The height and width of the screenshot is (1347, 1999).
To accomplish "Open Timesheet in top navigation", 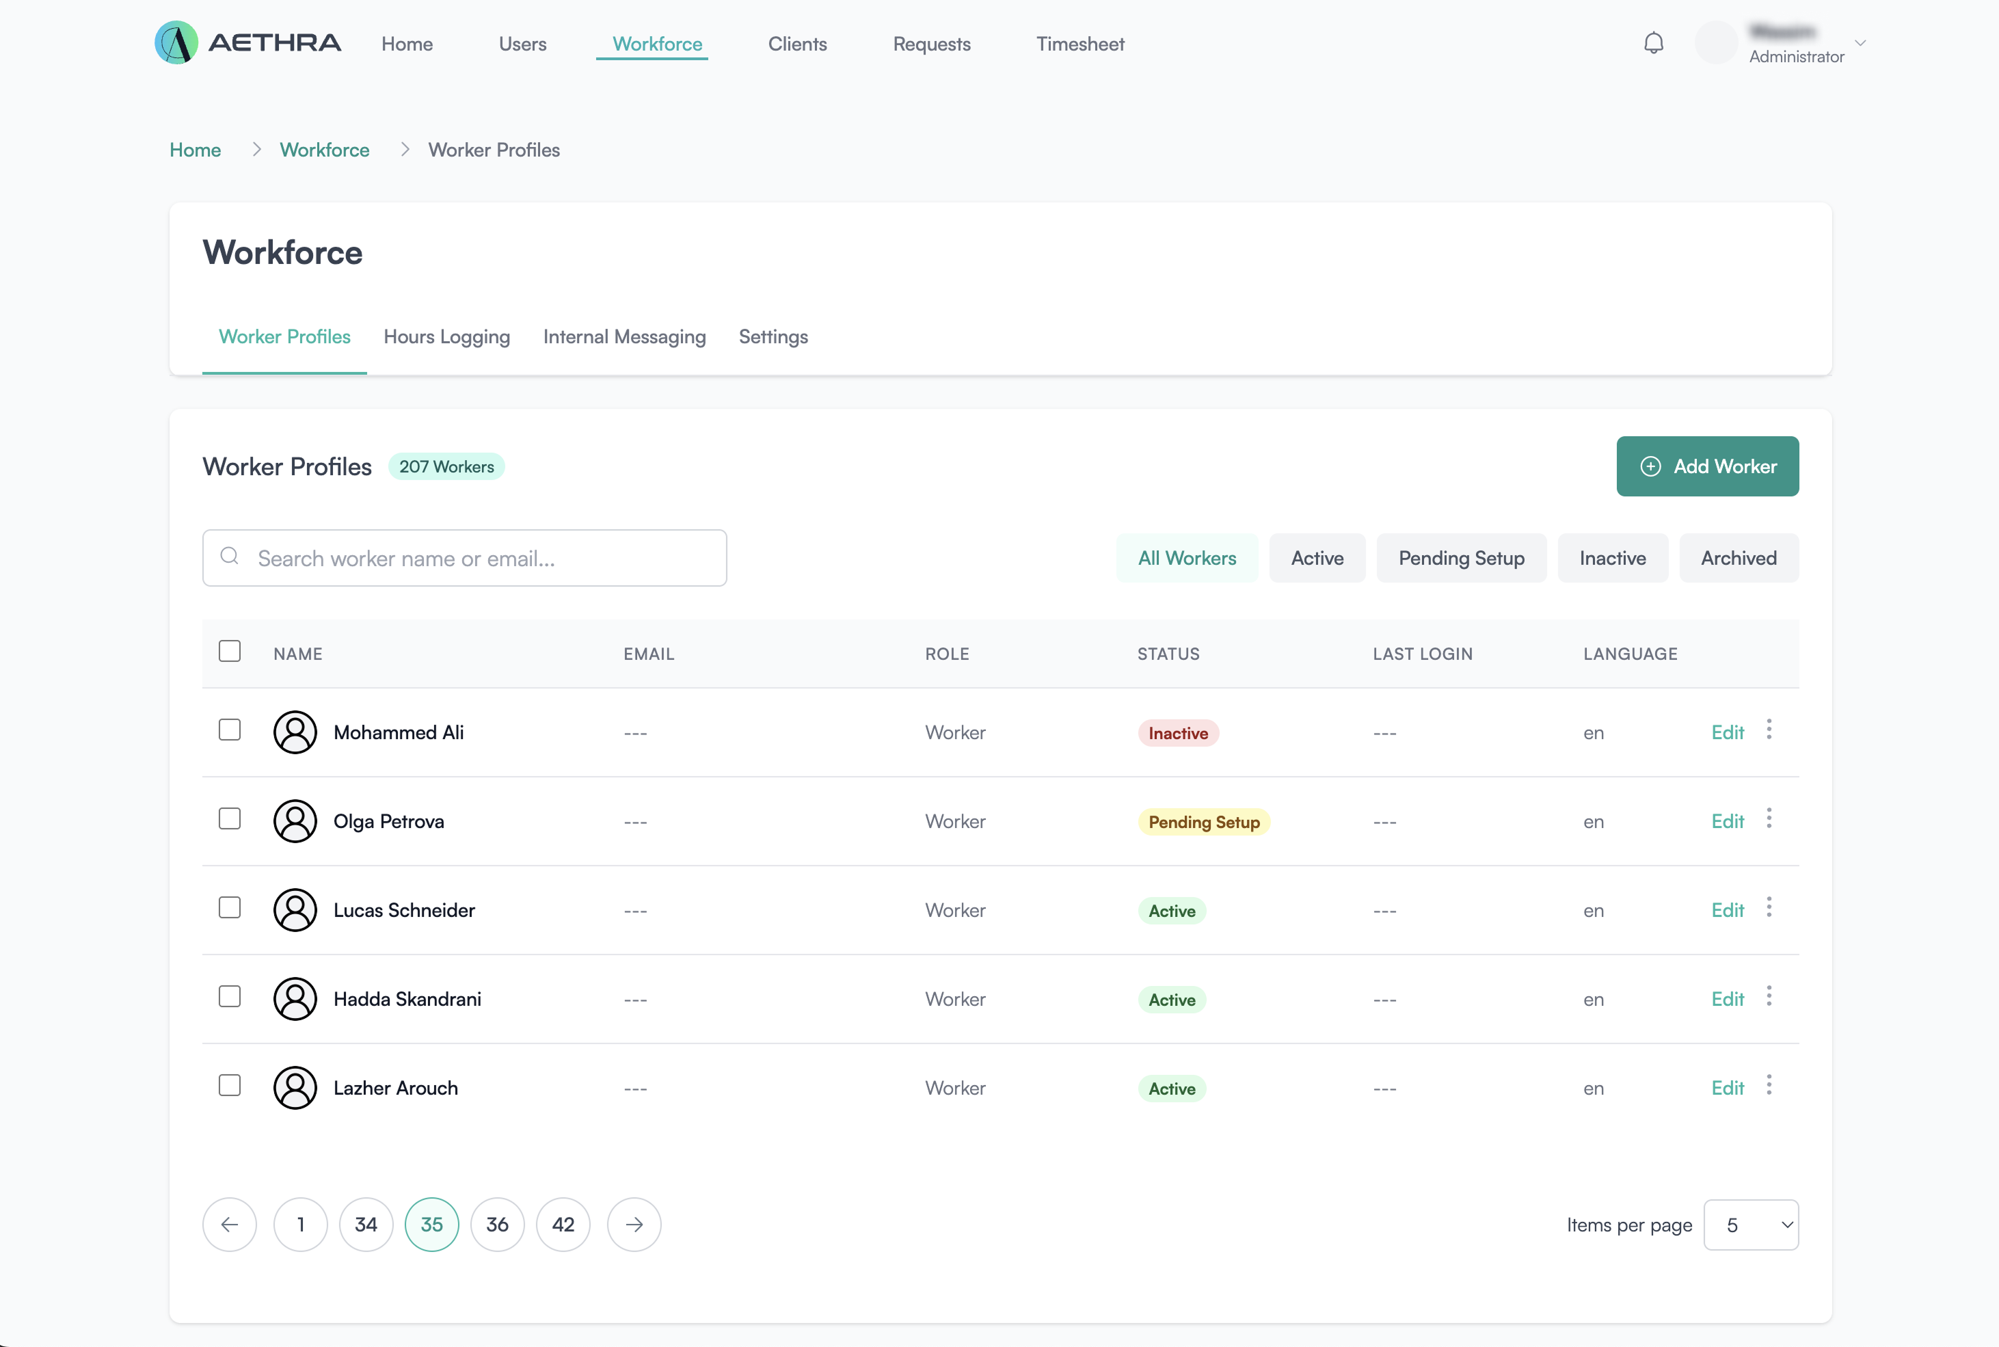I will 1080,44.
